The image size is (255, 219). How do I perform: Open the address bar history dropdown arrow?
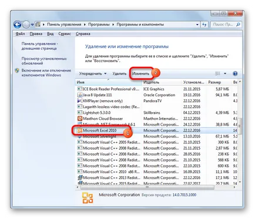tap(197, 25)
